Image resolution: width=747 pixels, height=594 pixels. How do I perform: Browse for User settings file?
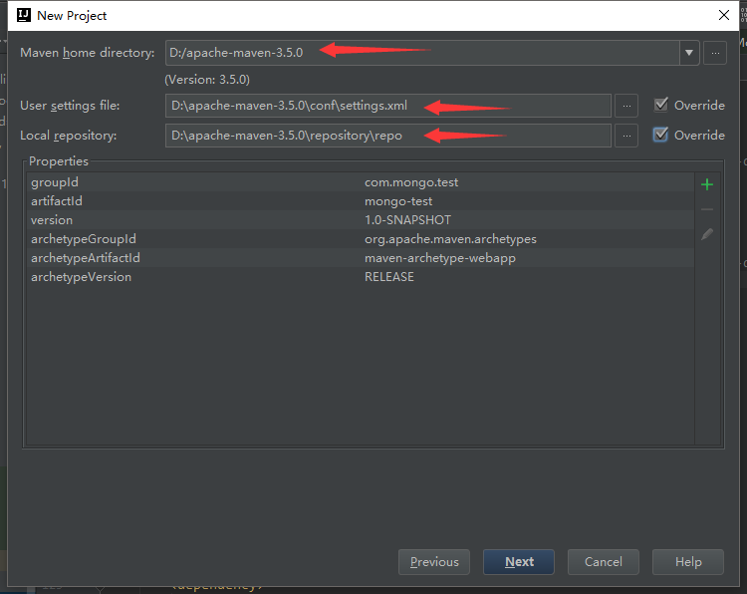tap(626, 106)
